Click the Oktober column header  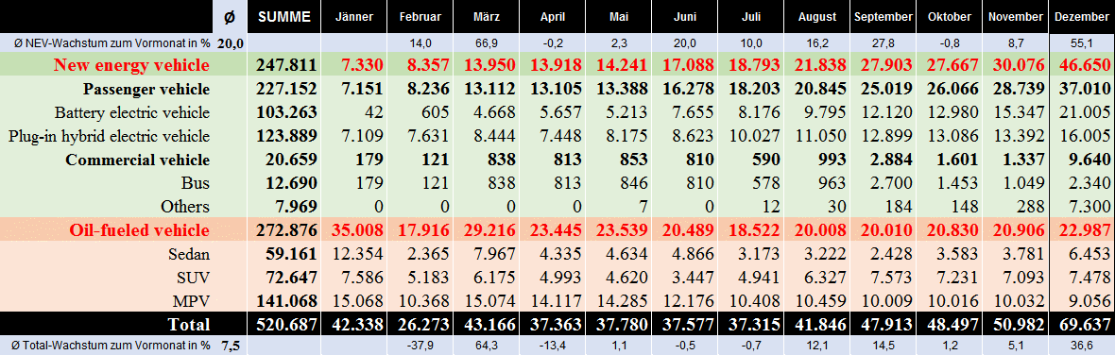click(949, 16)
